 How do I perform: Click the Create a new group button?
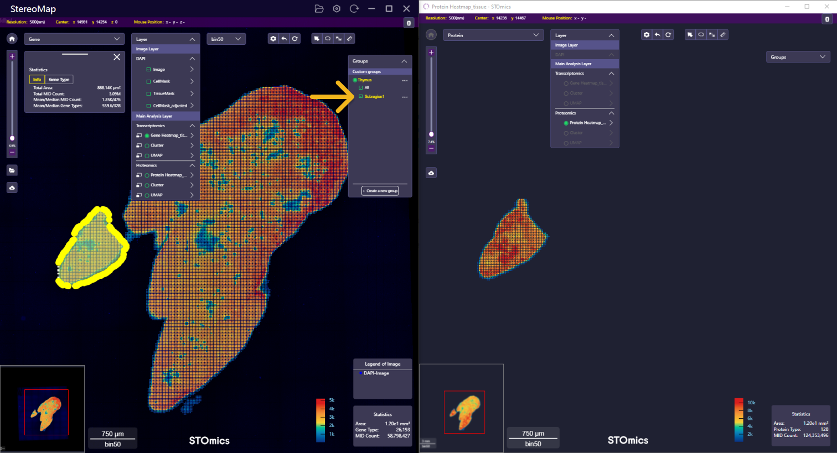(380, 191)
